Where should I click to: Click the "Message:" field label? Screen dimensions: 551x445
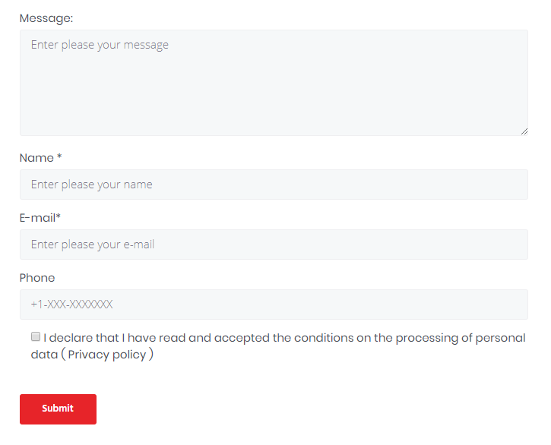pos(46,18)
